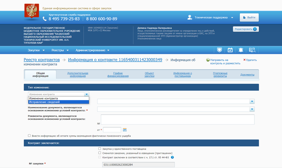Expand the Техническая поддержка dropdown
Screen dimensions: 282x168
(x=232, y=18)
